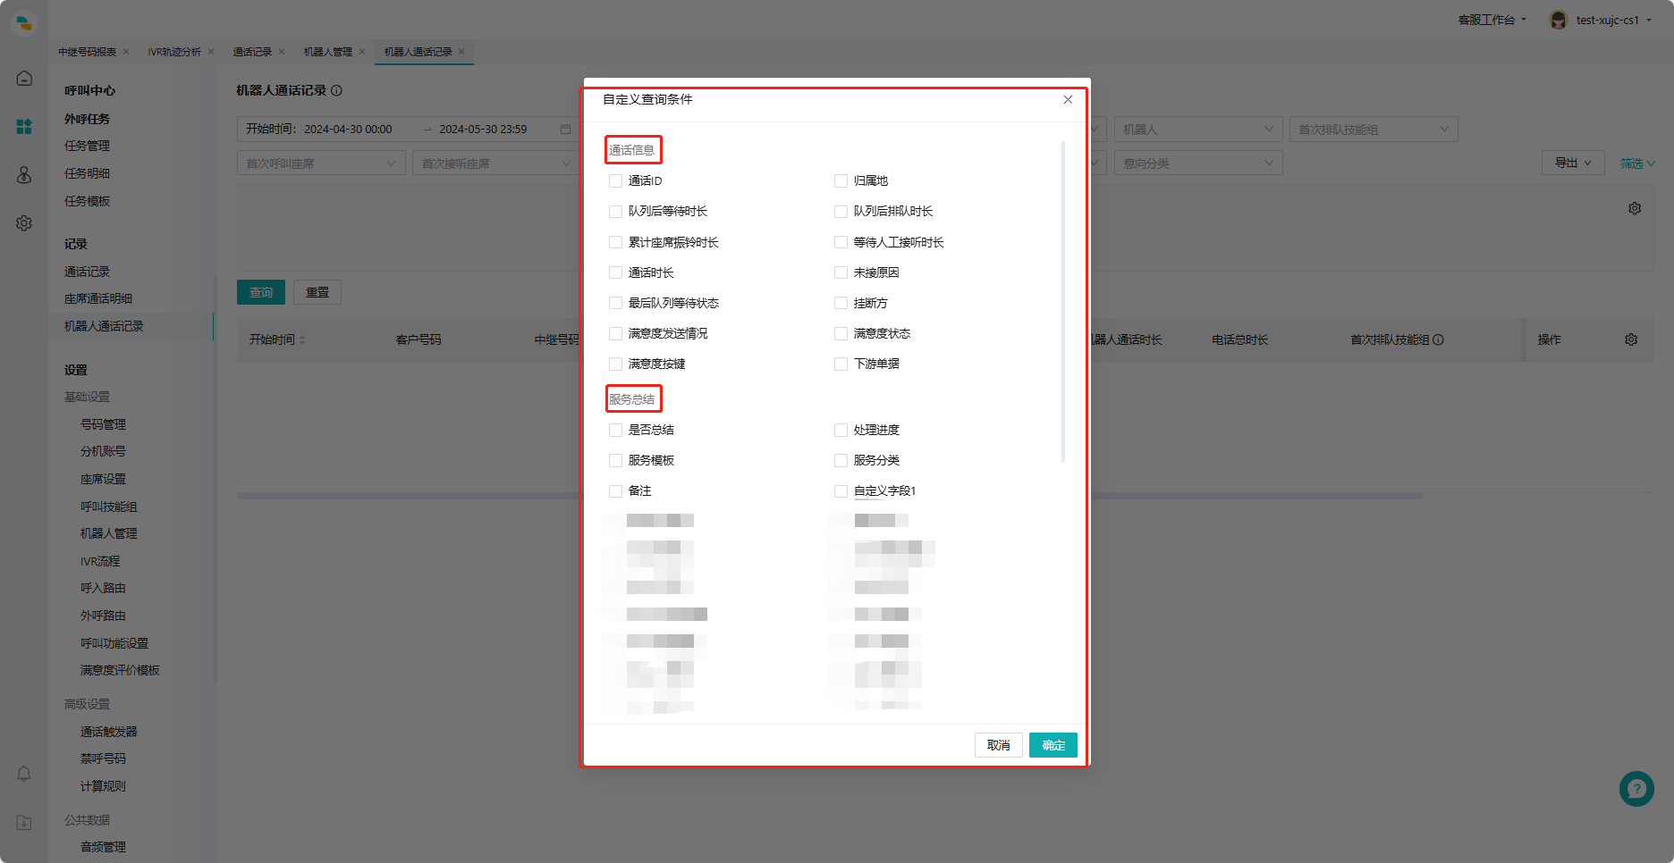The width and height of the screenshot is (1674, 863).
Task: Open 任务管理 in the side menu
Action: point(87,146)
